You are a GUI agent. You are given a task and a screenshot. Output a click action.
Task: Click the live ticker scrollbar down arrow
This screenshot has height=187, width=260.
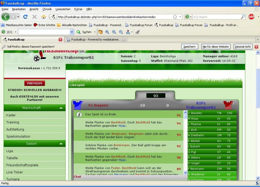point(185,173)
